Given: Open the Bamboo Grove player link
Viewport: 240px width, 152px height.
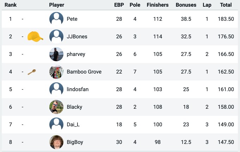Looking at the screenshot, I should [x=84, y=72].
